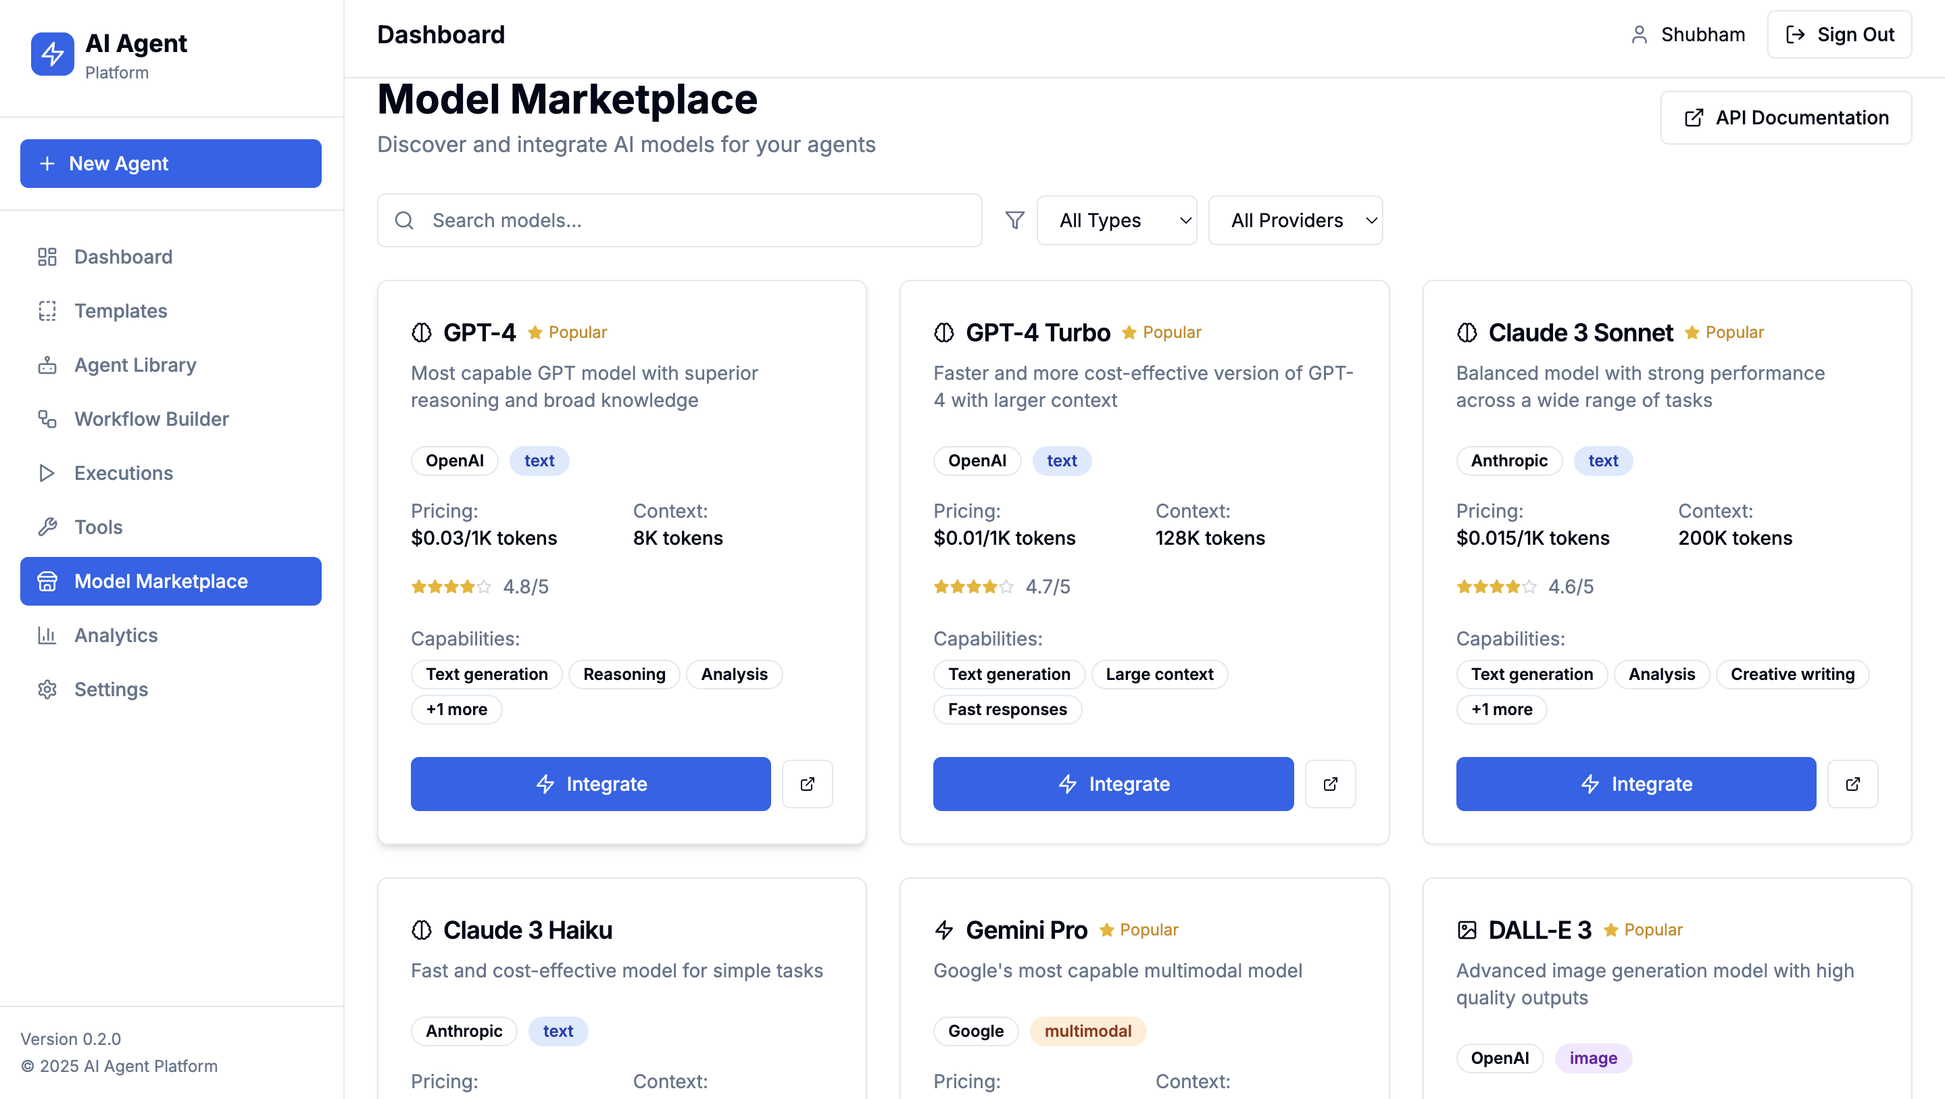The width and height of the screenshot is (1945, 1099).
Task: Show '+1 more' capabilities on Claude 3 Sonnet
Action: click(1501, 709)
